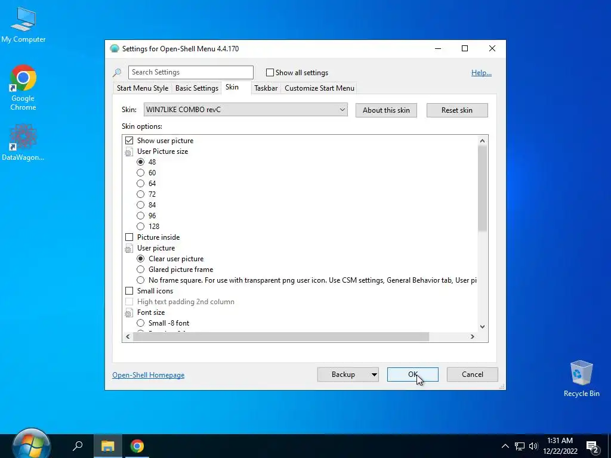
Task: Select user picture size 72
Action: (140, 194)
